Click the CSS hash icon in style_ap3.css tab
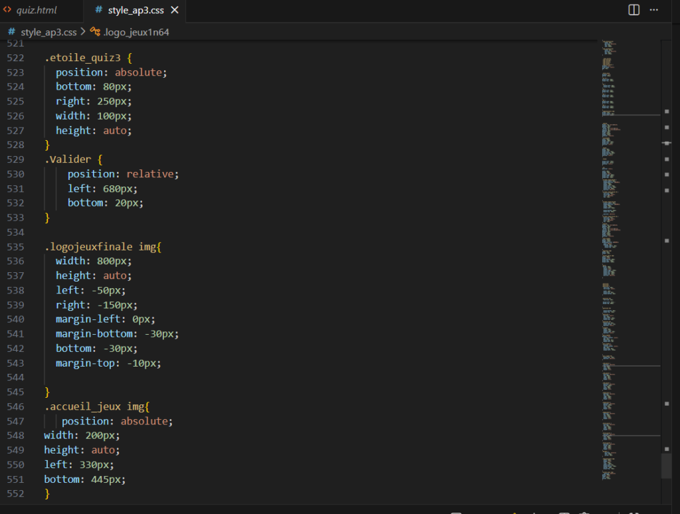Image resolution: width=680 pixels, height=514 pixels. (98, 11)
